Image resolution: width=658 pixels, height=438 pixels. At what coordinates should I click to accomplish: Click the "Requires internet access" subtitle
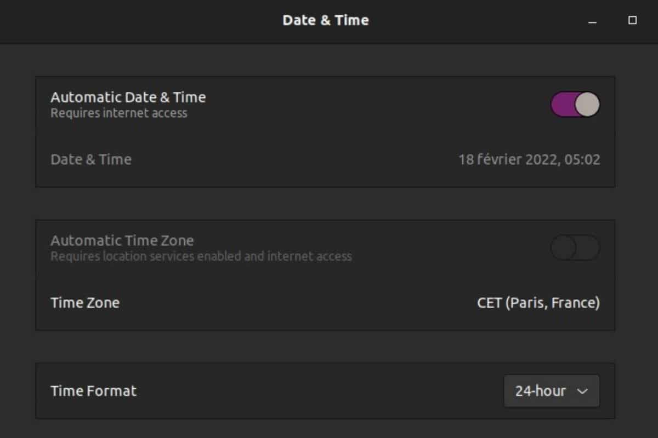[119, 113]
